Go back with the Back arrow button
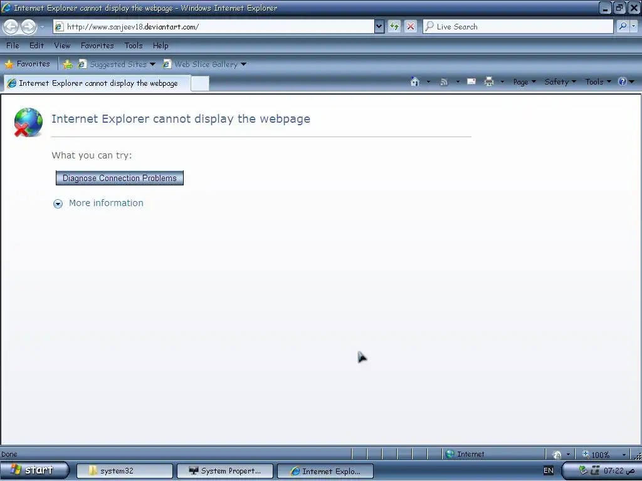 coord(11,27)
